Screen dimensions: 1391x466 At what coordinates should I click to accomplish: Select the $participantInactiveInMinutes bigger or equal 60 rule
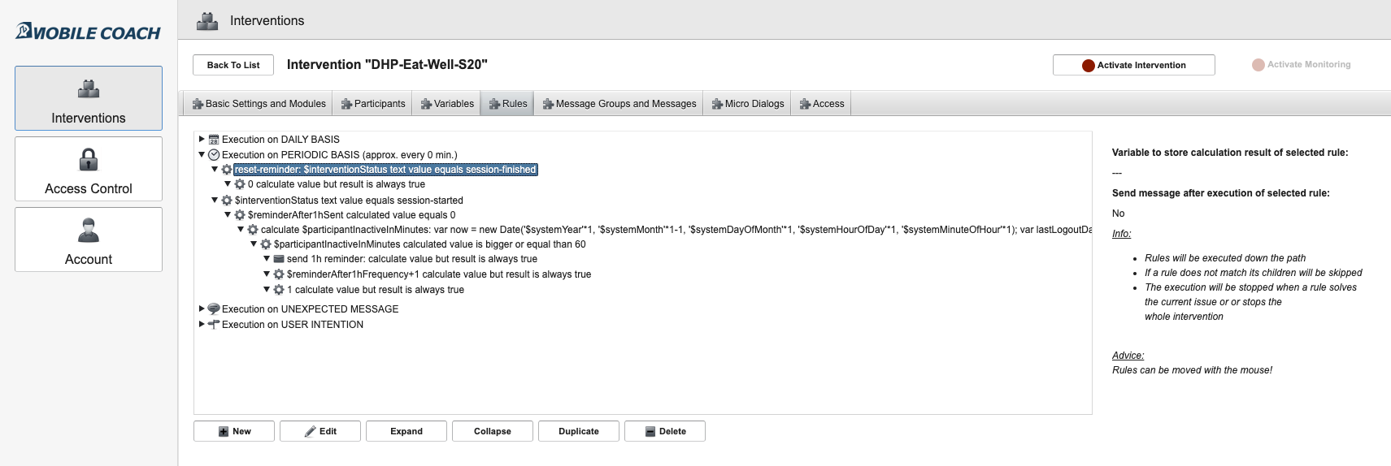coord(429,244)
